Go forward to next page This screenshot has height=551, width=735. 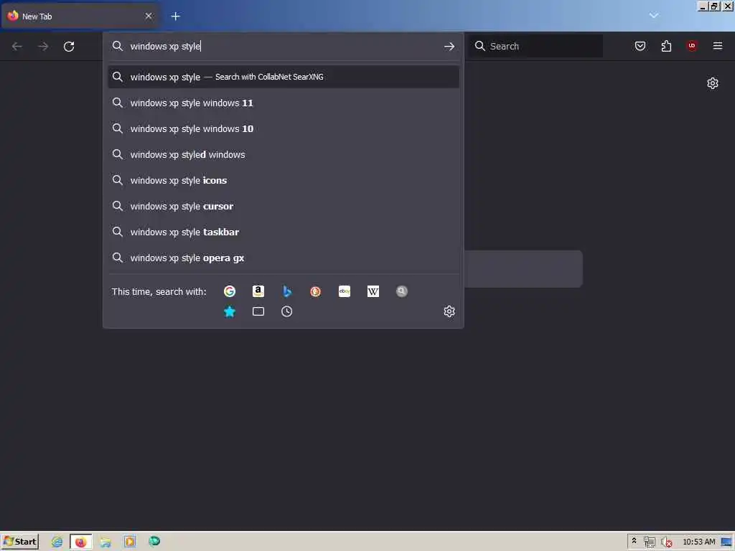43,47
